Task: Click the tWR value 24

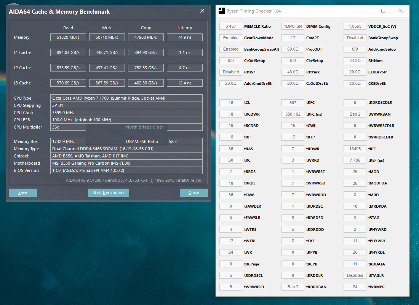Action: click(230, 253)
